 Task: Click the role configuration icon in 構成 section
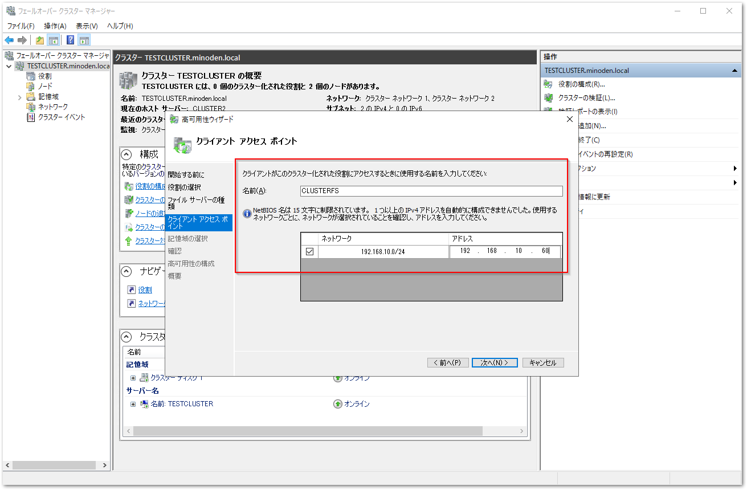tap(129, 186)
